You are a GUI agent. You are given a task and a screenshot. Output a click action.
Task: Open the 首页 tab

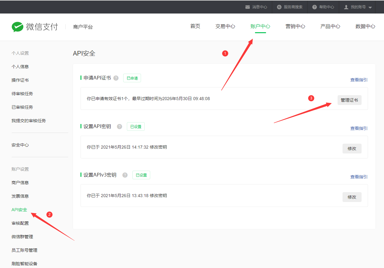195,26
